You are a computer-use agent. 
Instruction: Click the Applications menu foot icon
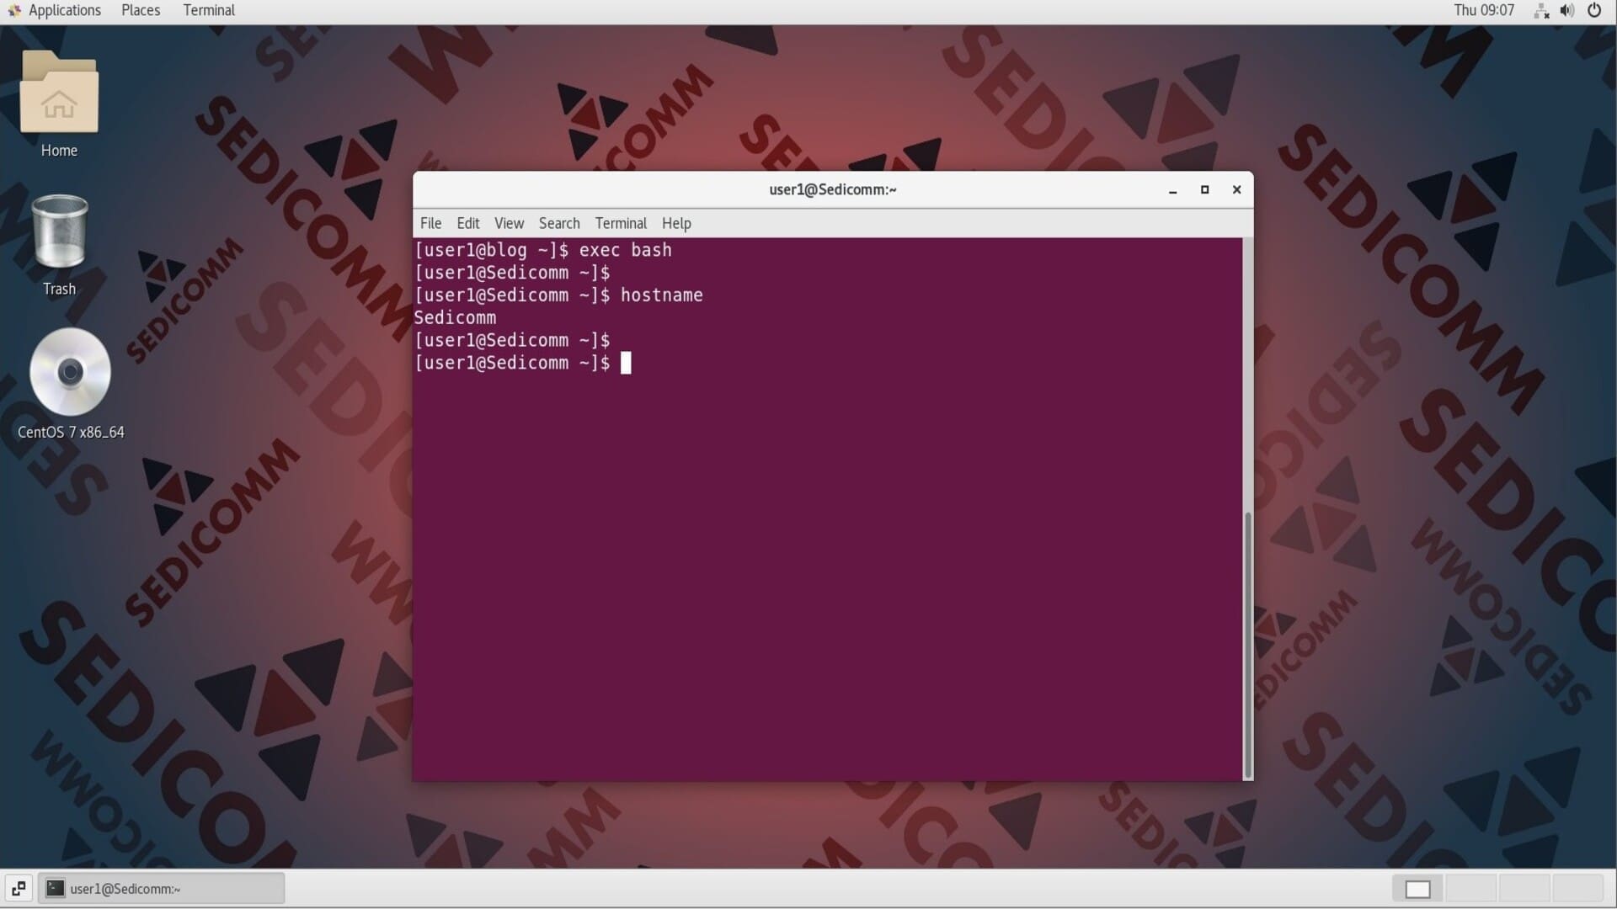(x=14, y=11)
